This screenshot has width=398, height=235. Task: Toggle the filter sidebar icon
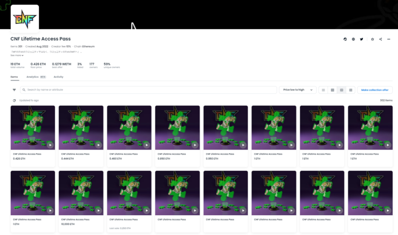[x=14, y=90]
